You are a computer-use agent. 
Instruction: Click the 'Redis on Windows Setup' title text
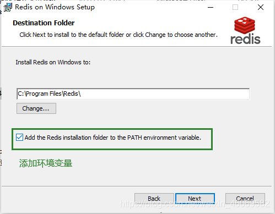(x=55, y=7)
